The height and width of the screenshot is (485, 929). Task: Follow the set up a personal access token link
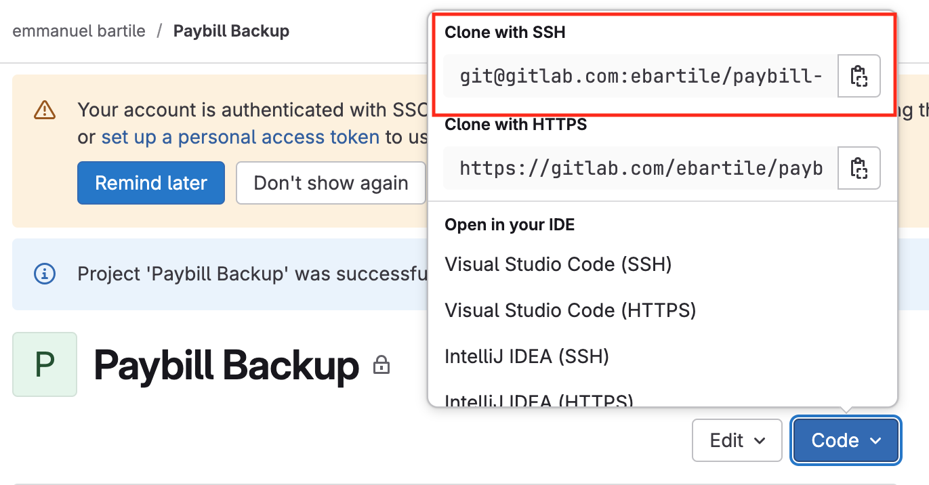[x=240, y=138]
